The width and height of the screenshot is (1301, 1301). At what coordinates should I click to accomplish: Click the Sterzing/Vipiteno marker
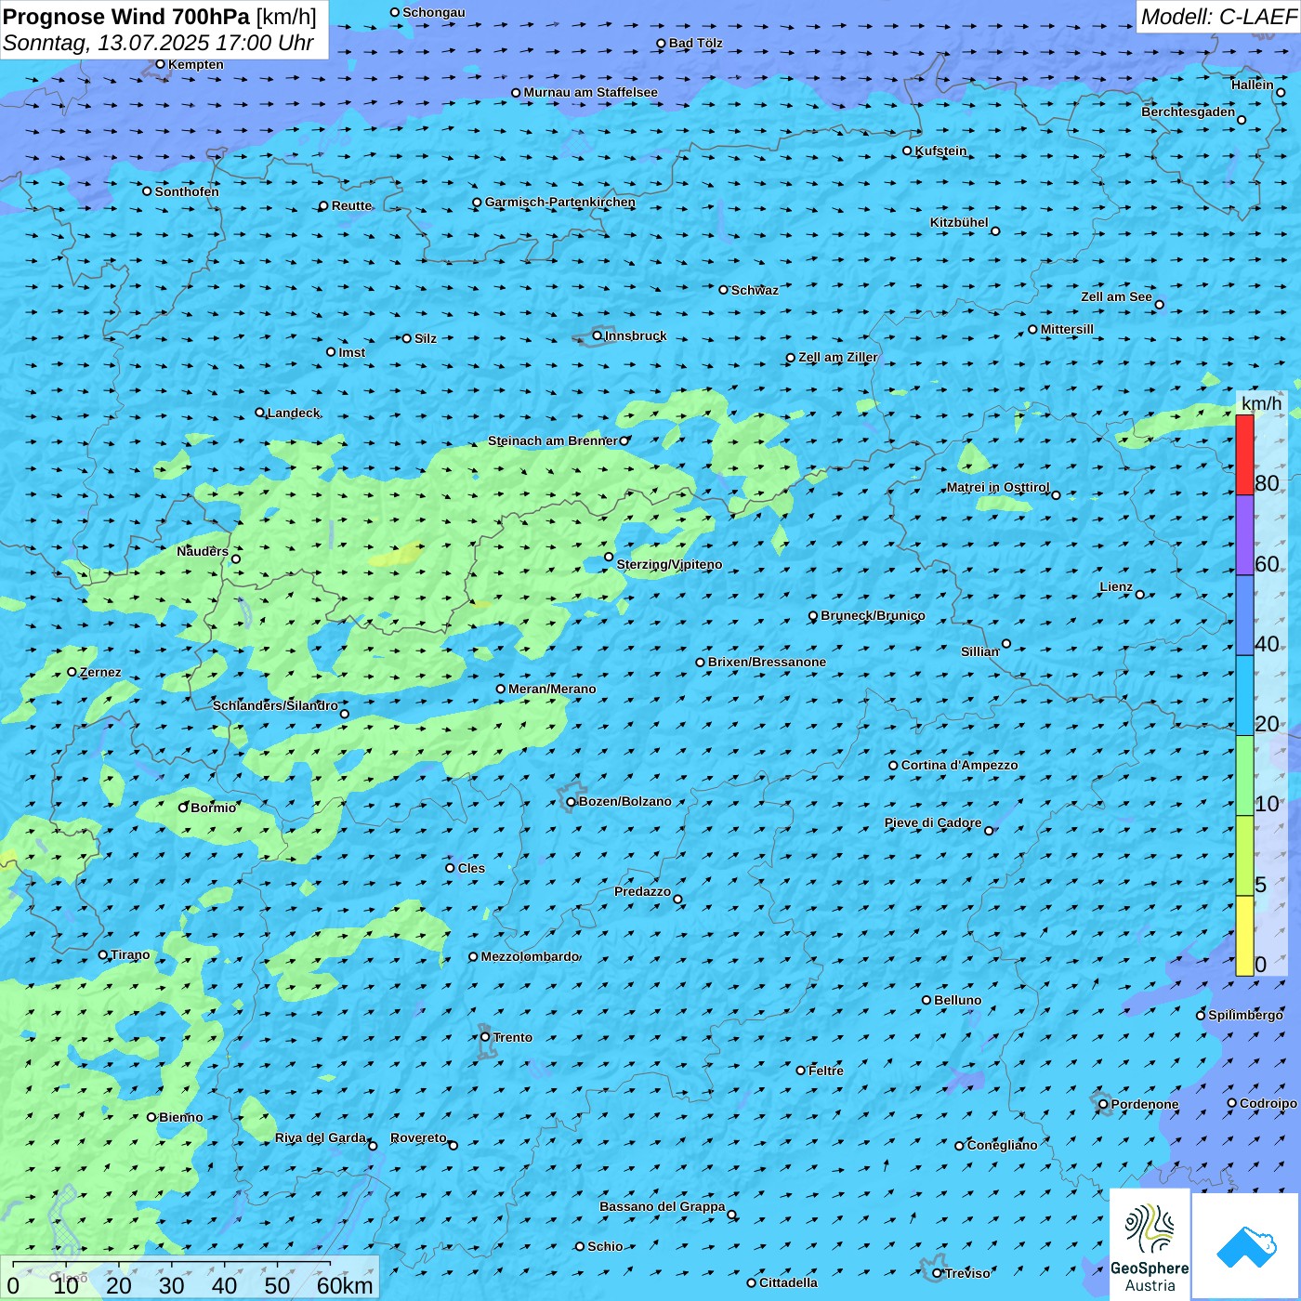609,558
